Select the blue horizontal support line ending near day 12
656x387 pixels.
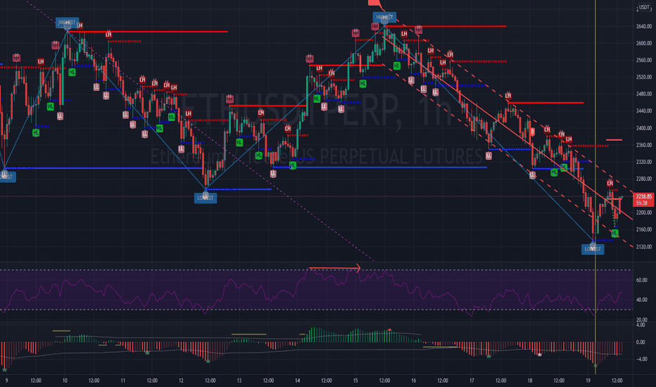(103, 168)
